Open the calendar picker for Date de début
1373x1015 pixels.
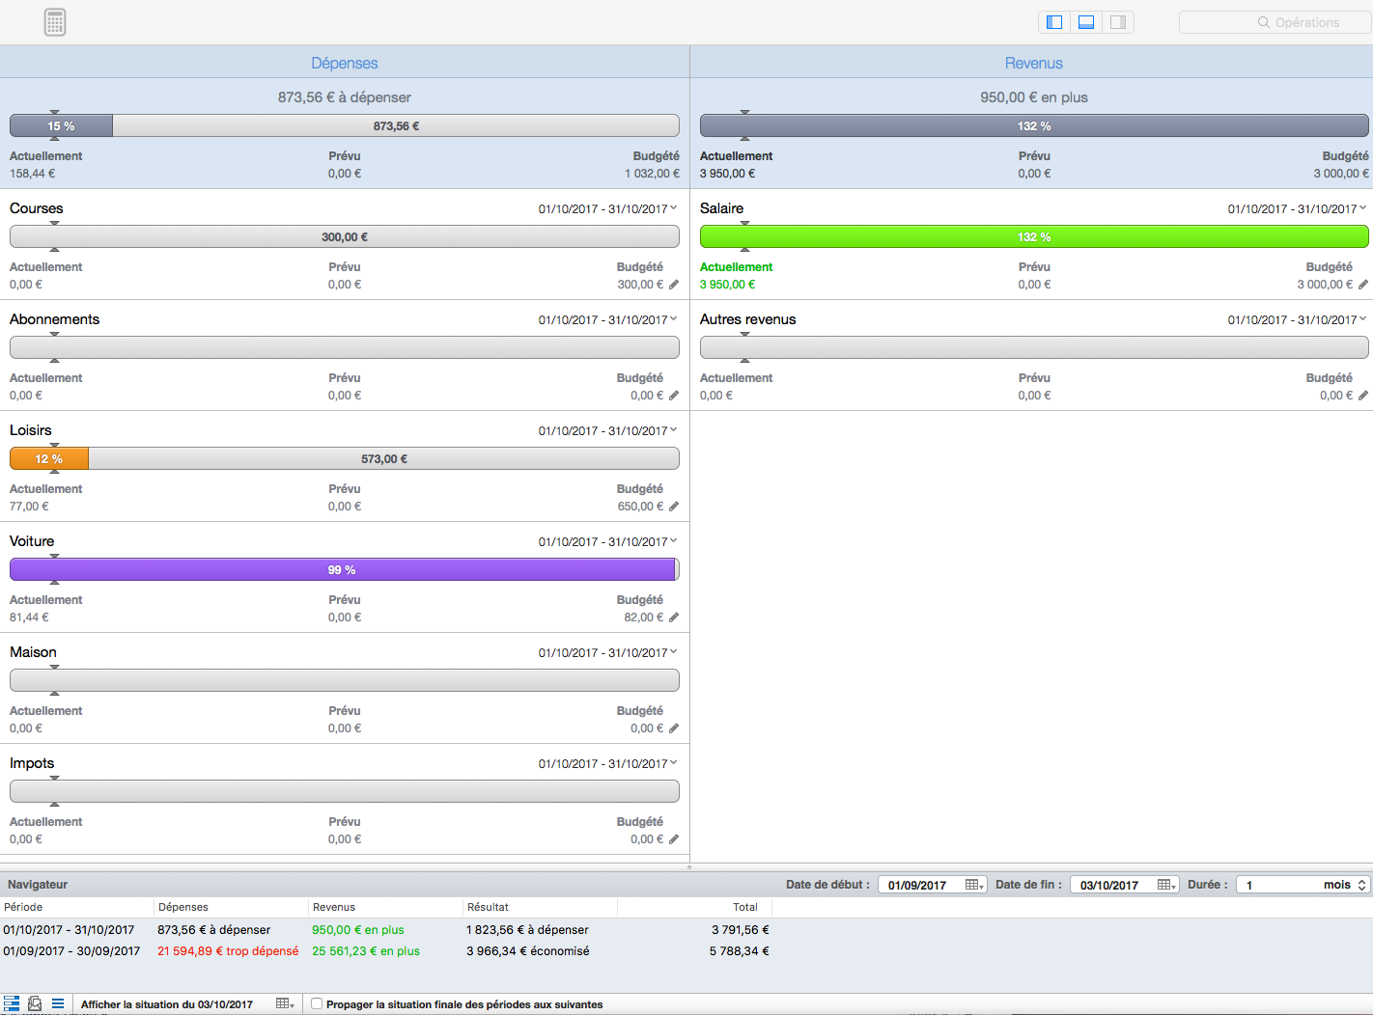point(974,885)
